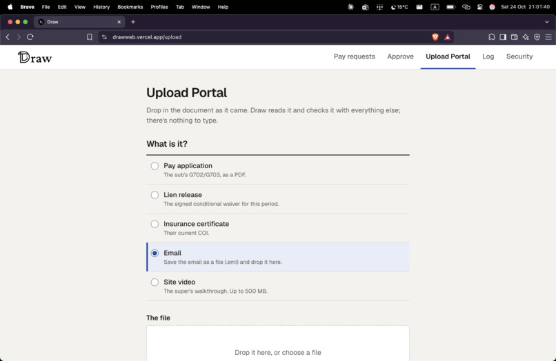556x361 pixels.
Task: Select the Email radio button
Action: 155,253
